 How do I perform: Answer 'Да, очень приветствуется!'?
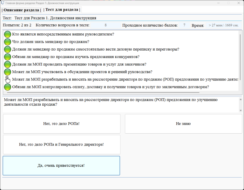(x=61, y=165)
